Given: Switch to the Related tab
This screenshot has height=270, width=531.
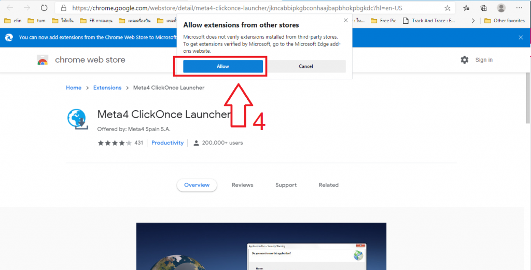Looking at the screenshot, I should 328,185.
